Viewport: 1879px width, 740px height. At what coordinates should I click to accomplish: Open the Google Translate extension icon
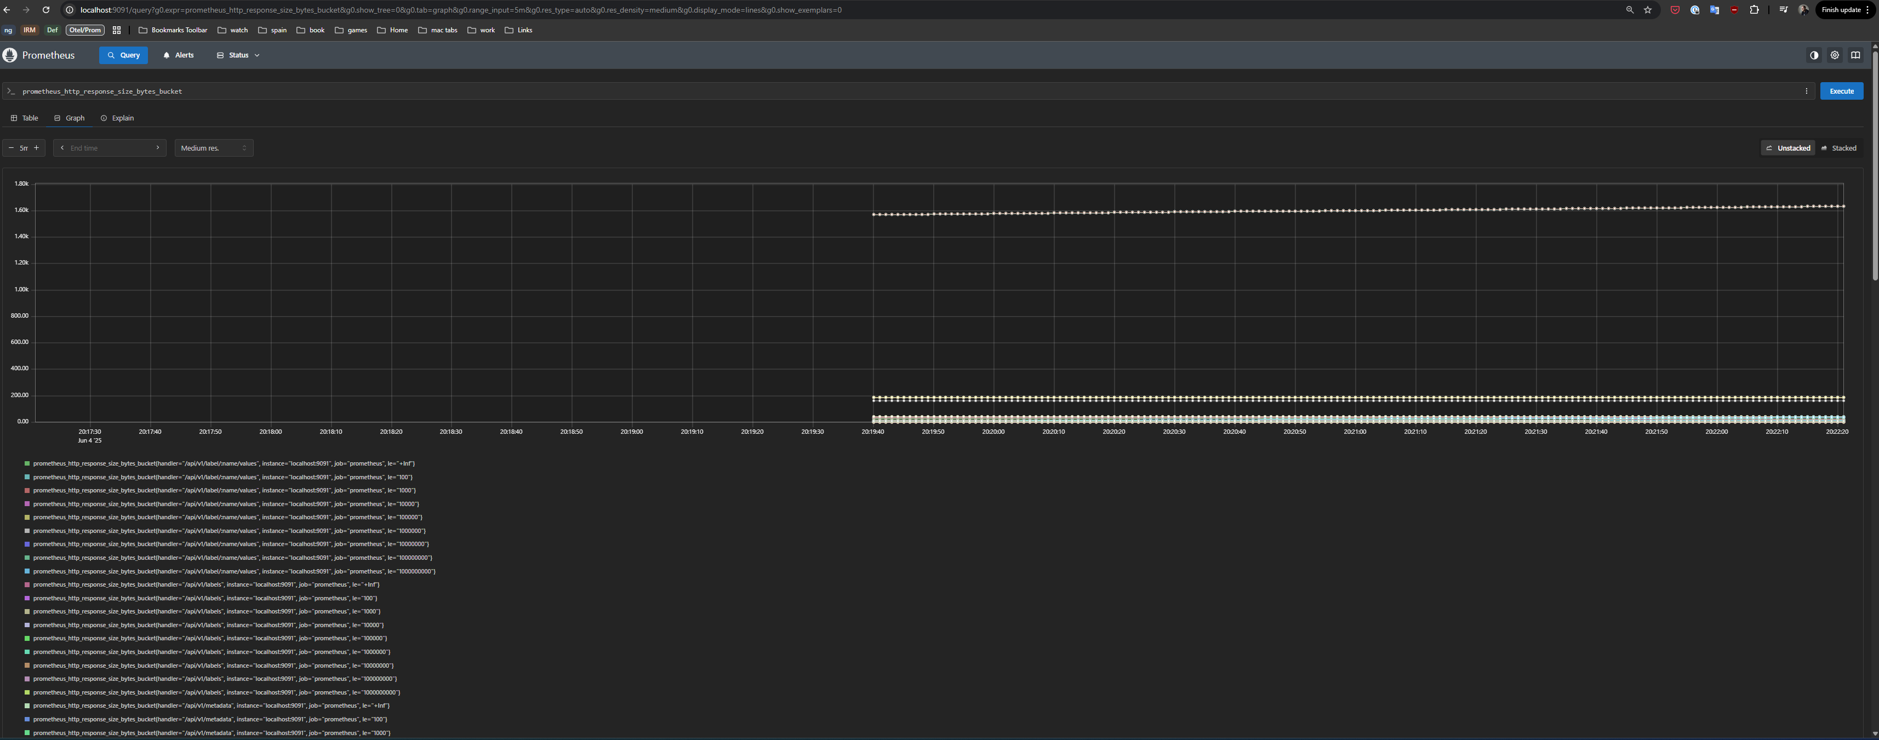[x=1714, y=10]
